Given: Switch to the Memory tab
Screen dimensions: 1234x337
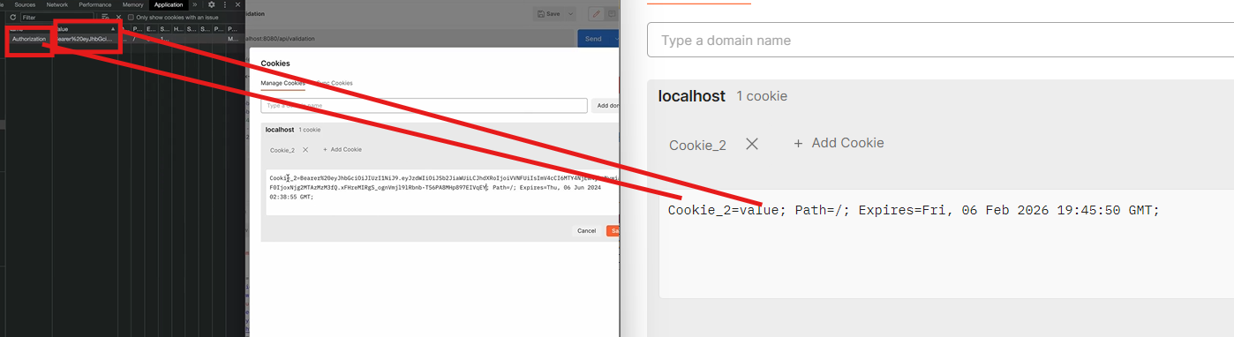Looking at the screenshot, I should click(133, 4).
